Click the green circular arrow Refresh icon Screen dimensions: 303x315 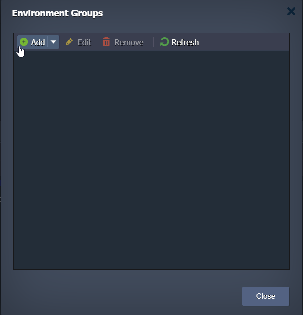point(164,42)
